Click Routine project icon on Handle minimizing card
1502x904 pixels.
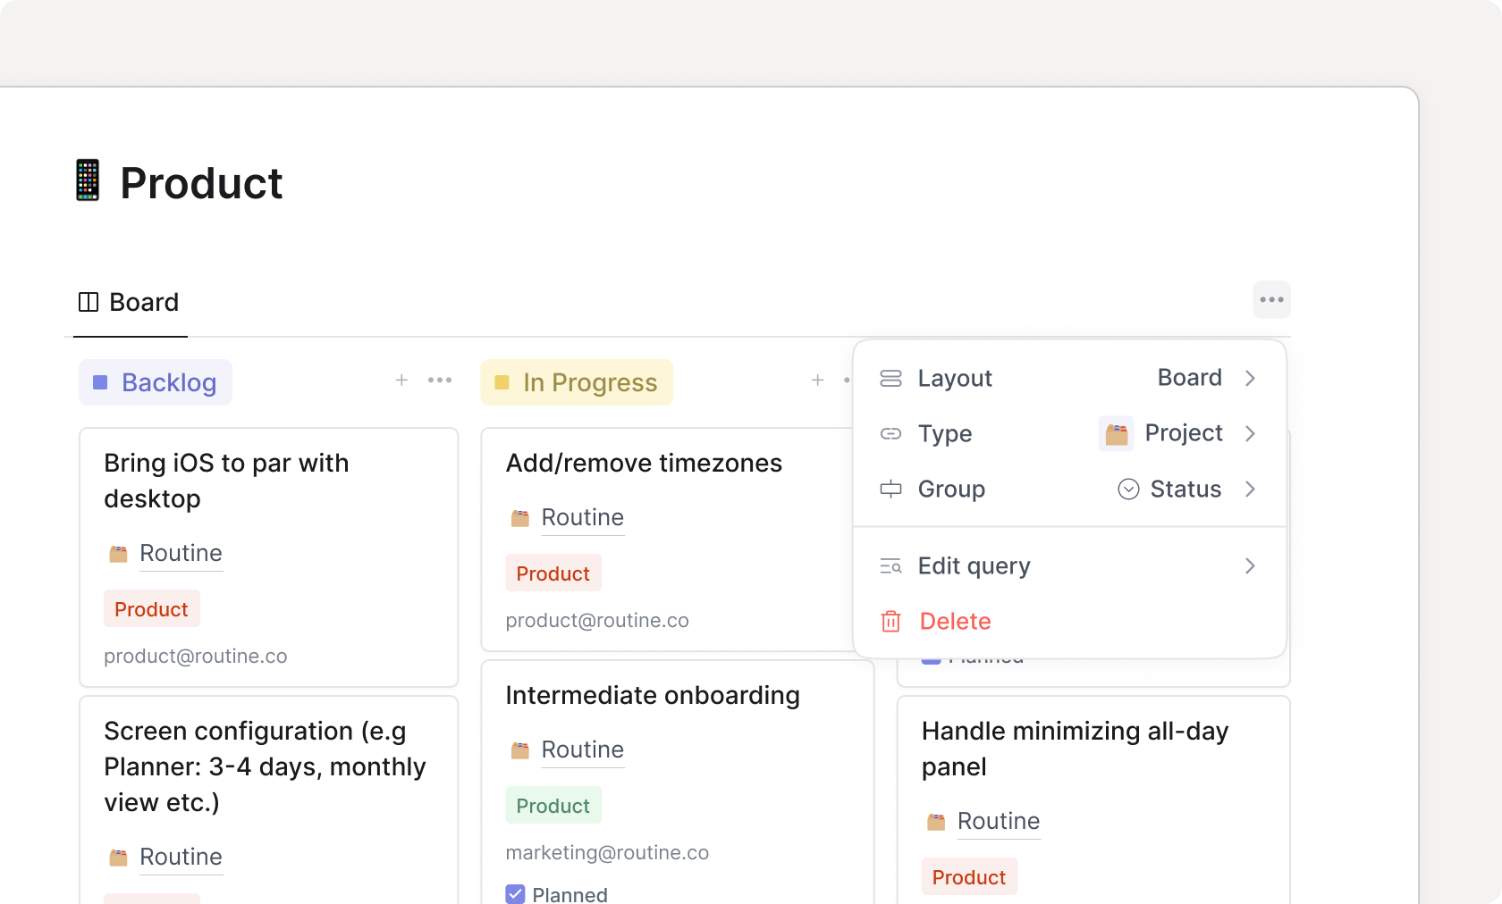click(935, 822)
